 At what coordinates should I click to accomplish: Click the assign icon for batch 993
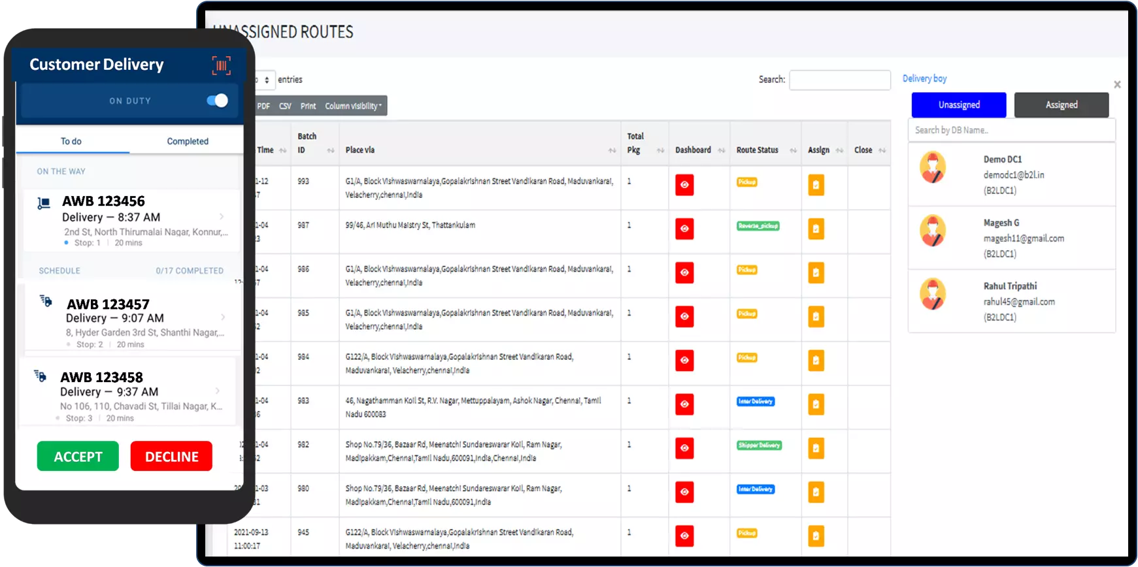pos(816,185)
